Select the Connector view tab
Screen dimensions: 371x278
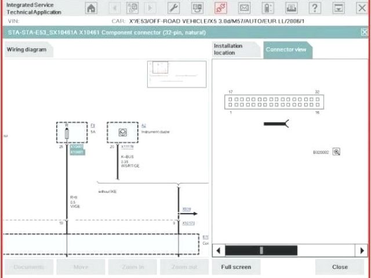click(x=286, y=50)
